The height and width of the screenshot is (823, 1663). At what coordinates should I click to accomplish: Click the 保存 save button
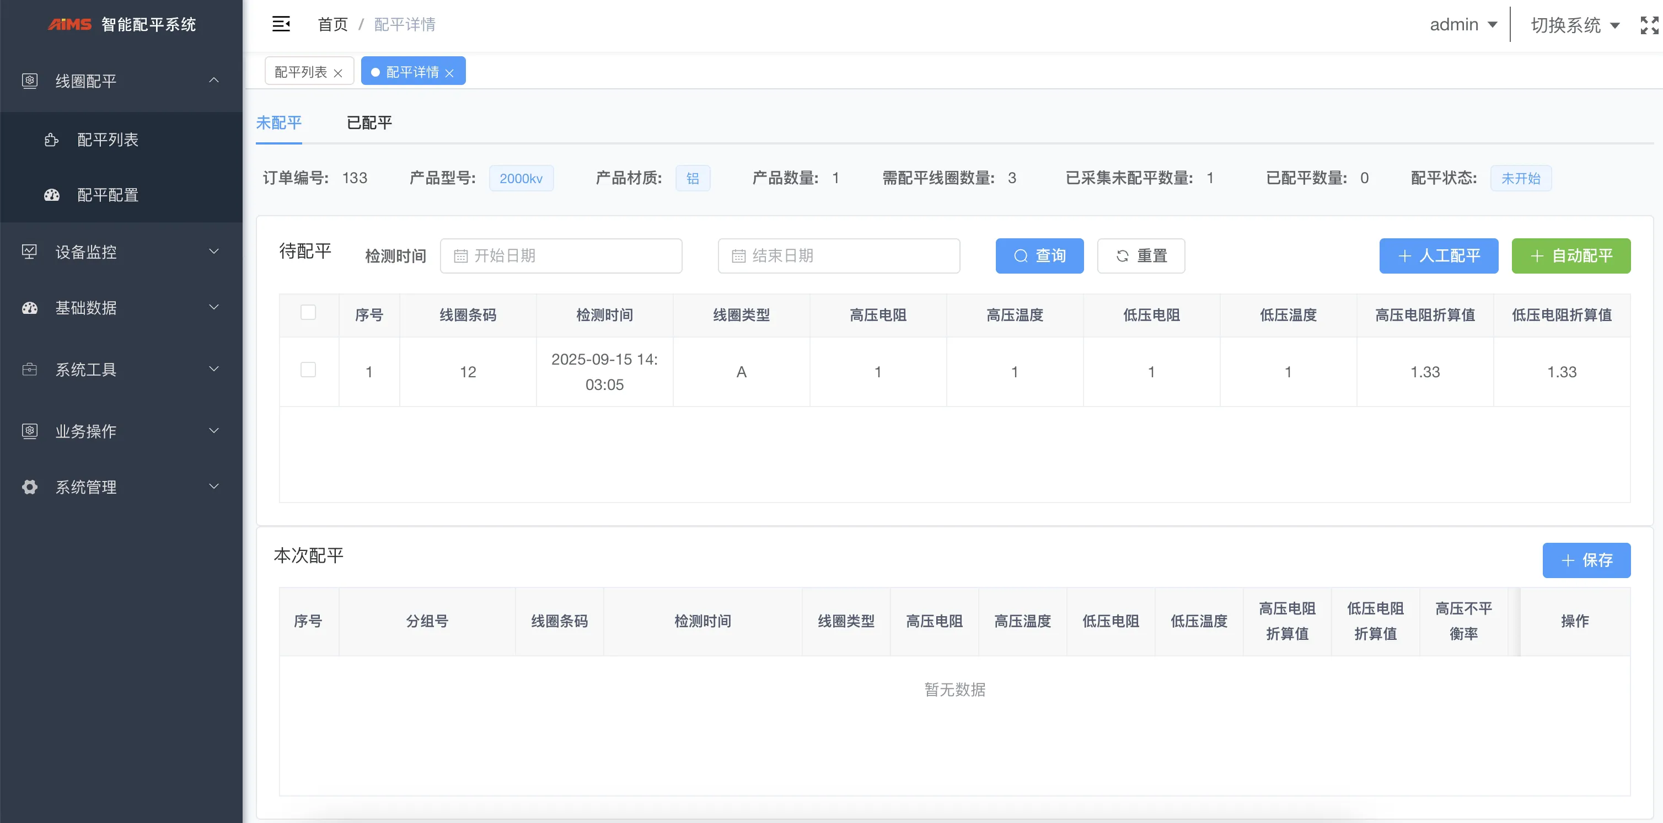tap(1587, 560)
